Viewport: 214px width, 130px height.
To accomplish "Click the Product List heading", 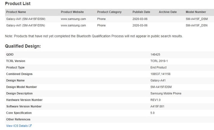I will 18,3.
